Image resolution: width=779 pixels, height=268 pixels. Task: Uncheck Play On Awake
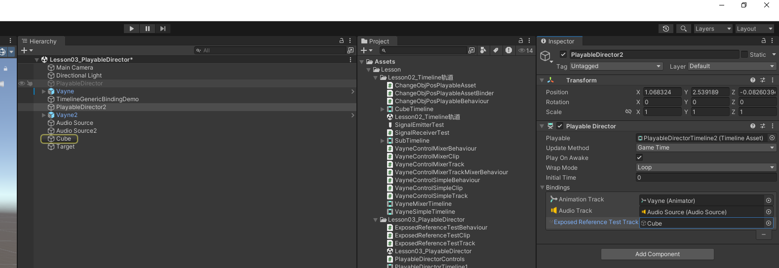[639, 158]
